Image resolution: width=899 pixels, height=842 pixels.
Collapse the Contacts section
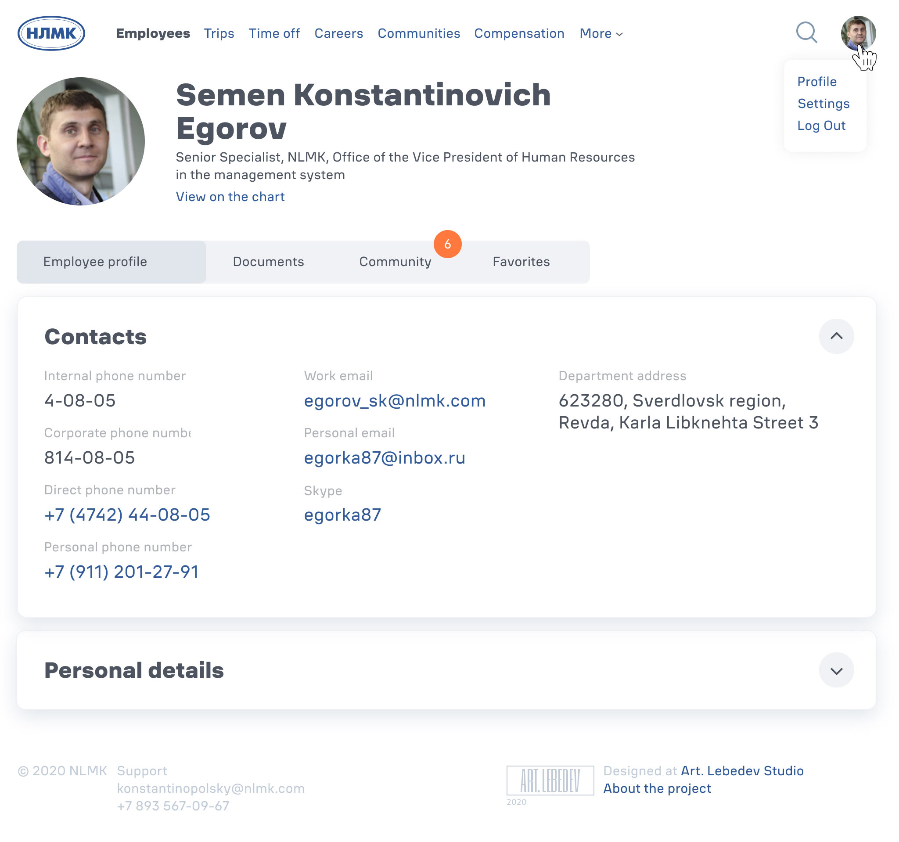click(x=836, y=336)
